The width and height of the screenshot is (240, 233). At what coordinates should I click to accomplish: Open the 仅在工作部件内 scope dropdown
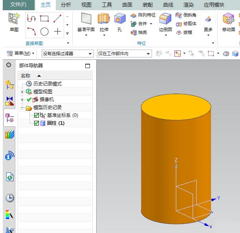124,54
